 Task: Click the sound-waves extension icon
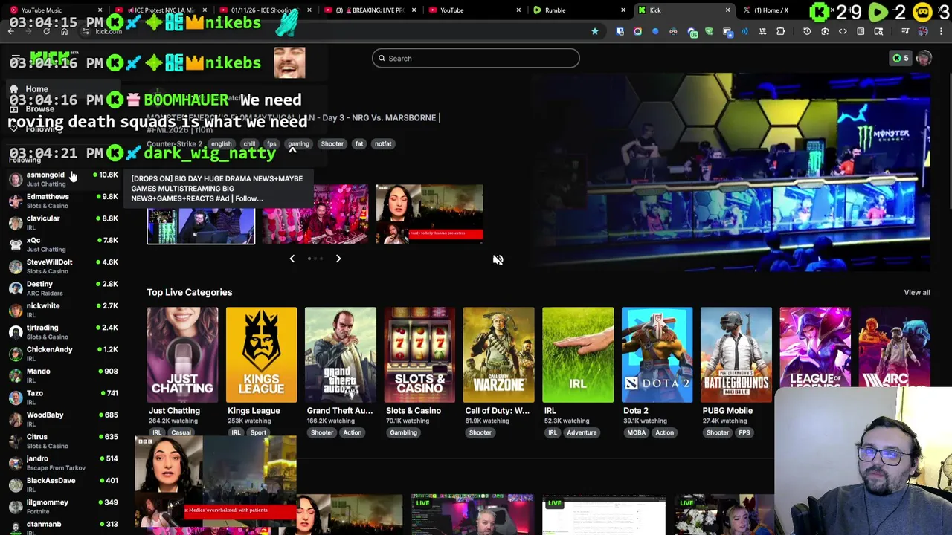[744, 31]
